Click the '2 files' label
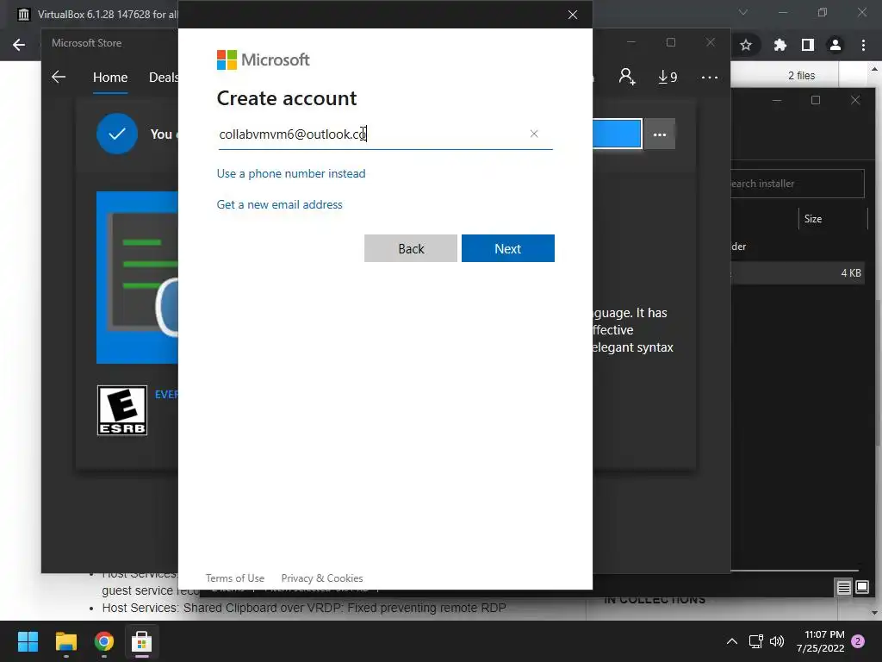 click(802, 76)
